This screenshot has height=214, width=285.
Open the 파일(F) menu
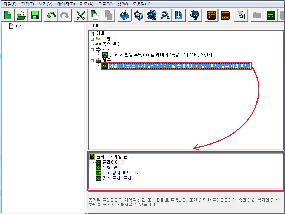[9, 4]
